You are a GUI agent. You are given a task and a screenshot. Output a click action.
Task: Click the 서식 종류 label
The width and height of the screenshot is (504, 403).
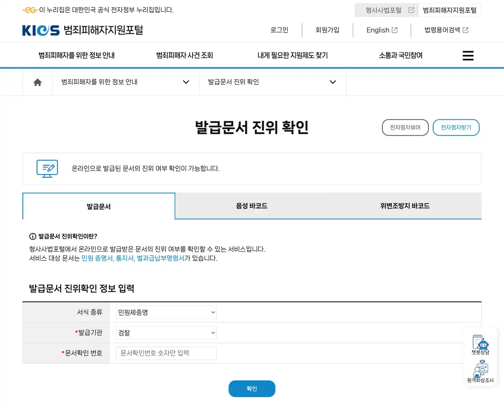pyautogui.click(x=89, y=312)
